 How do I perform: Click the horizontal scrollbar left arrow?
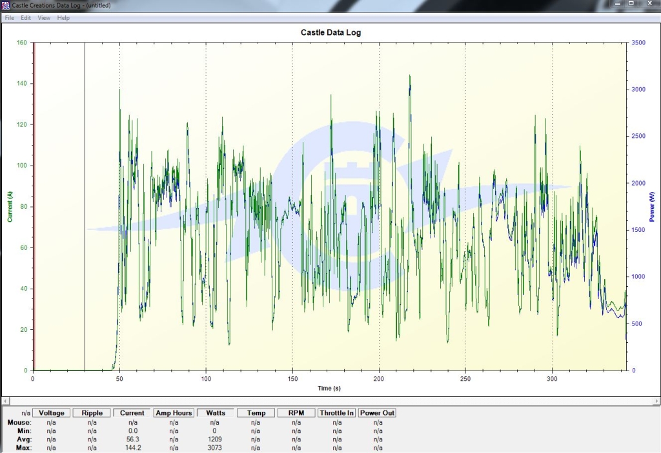[5, 401]
